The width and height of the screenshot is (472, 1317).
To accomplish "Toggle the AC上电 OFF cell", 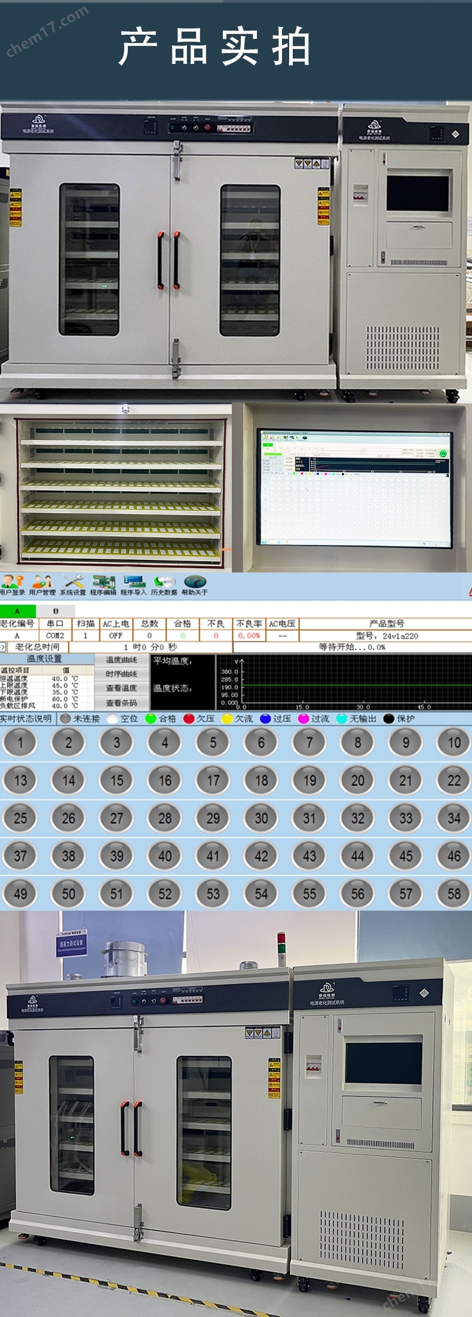I will pyautogui.click(x=115, y=636).
